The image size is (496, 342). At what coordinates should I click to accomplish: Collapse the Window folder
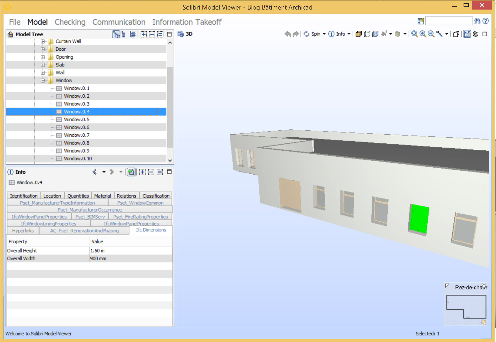click(43, 81)
